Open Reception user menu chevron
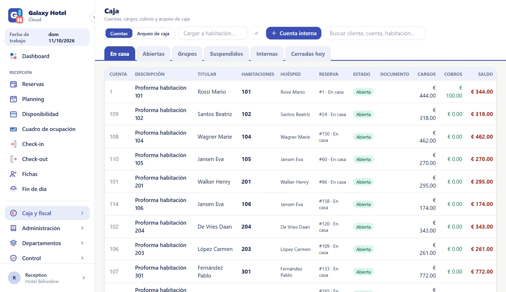Screen dimensions: 506x292 pos(84,278)
